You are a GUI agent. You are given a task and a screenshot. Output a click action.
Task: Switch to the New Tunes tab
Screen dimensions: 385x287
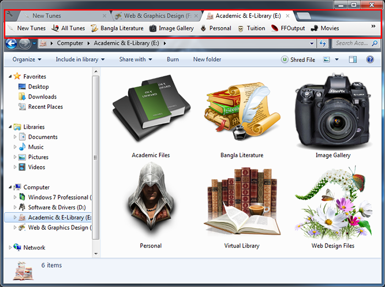tap(64, 16)
